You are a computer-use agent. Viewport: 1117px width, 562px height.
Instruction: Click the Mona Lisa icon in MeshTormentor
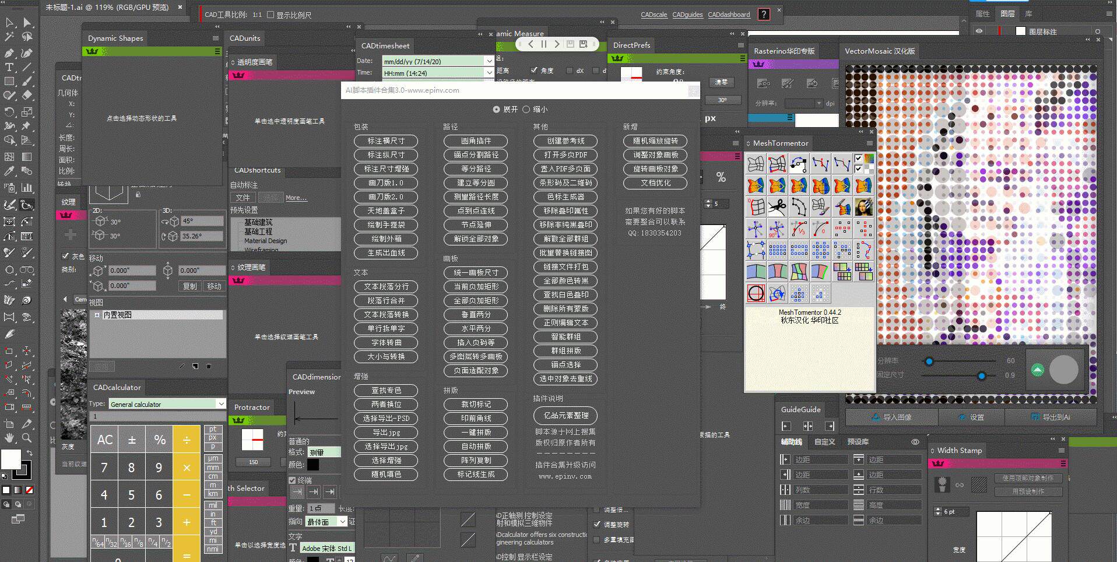tap(863, 207)
